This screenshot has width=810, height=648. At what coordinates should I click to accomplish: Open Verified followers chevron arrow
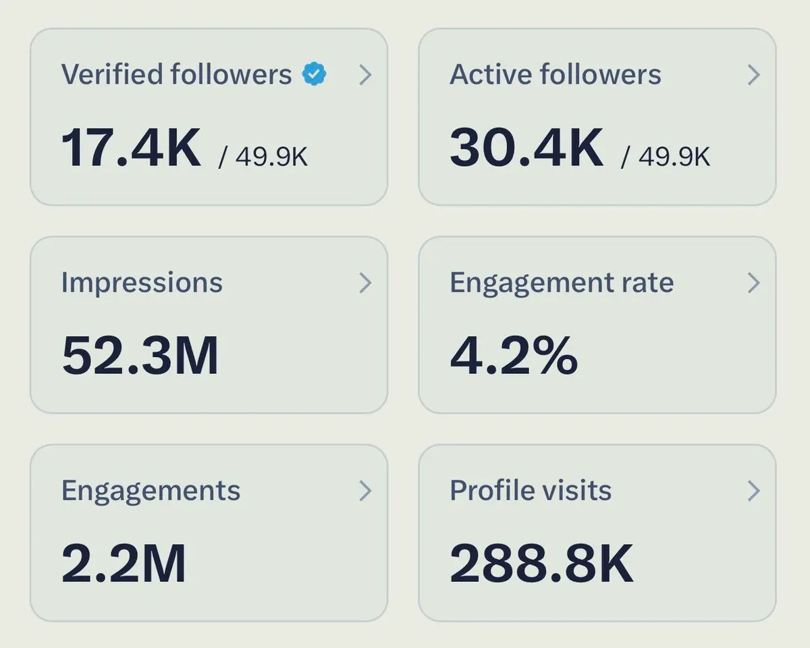pos(365,75)
